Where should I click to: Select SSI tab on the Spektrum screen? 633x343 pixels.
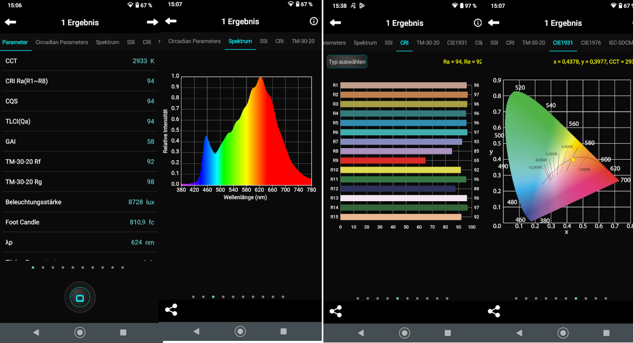point(264,41)
